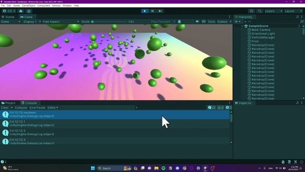
Task: Open the Free Aspect dropdown
Action: pyautogui.click(x=61, y=21)
